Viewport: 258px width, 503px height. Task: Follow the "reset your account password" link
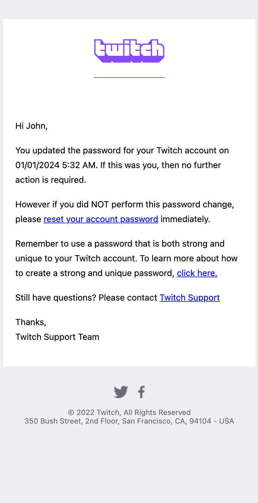101,219
